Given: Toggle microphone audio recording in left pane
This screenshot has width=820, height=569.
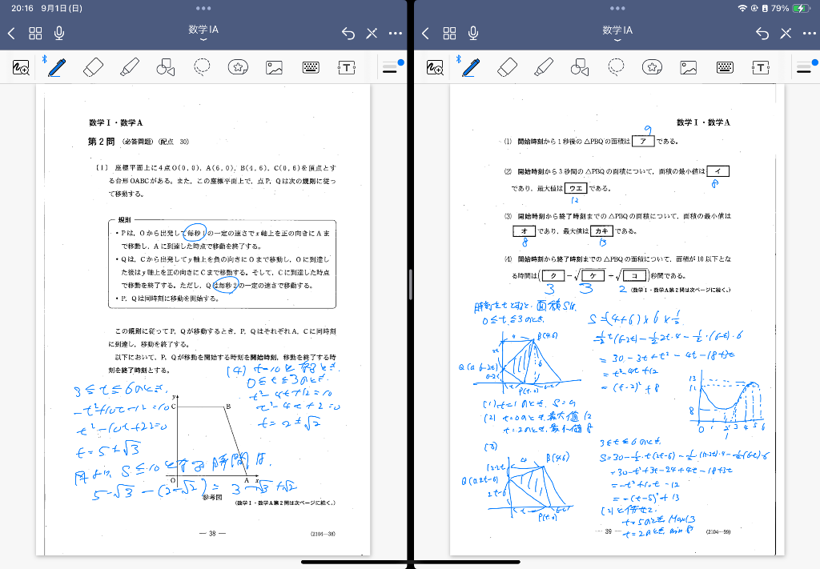Looking at the screenshot, I should 58,33.
